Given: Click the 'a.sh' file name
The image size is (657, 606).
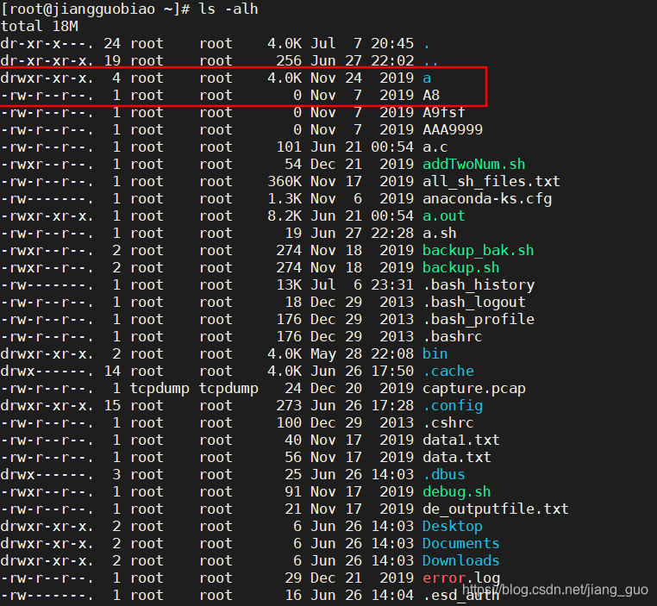Looking at the screenshot, I should (x=440, y=233).
